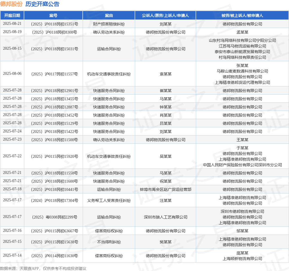Click plaintiff name 祝某某
The width and height of the screenshot is (289, 271).
point(165,181)
